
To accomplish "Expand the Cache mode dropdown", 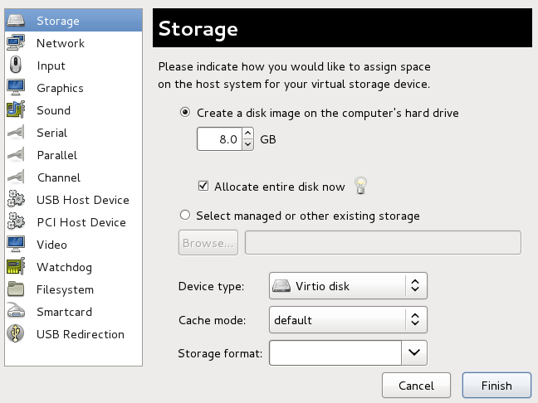I will point(348,319).
